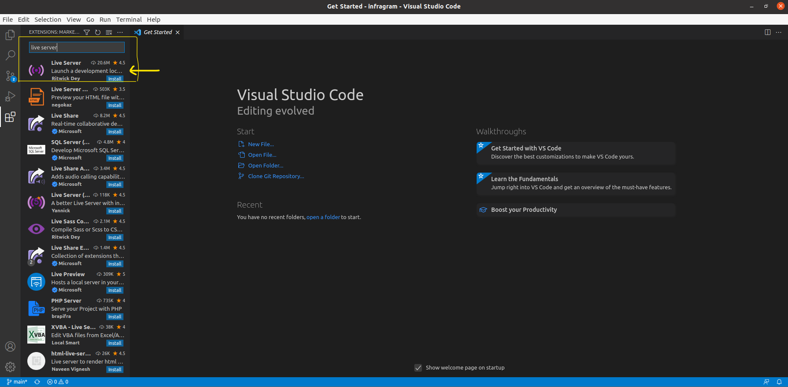The image size is (788, 387).
Task: Open the PHP Server extension icon
Action: pos(36,308)
